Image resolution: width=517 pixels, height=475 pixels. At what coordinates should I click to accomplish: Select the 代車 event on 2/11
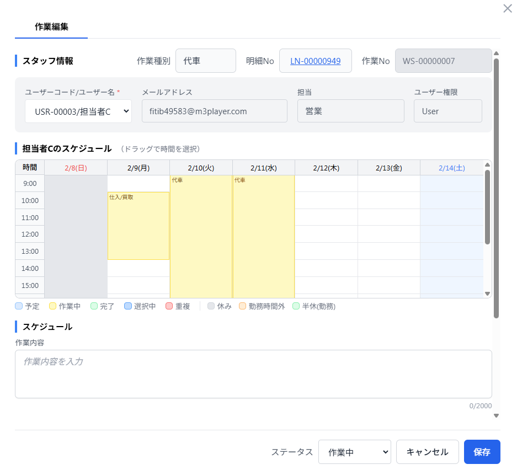tap(263, 236)
